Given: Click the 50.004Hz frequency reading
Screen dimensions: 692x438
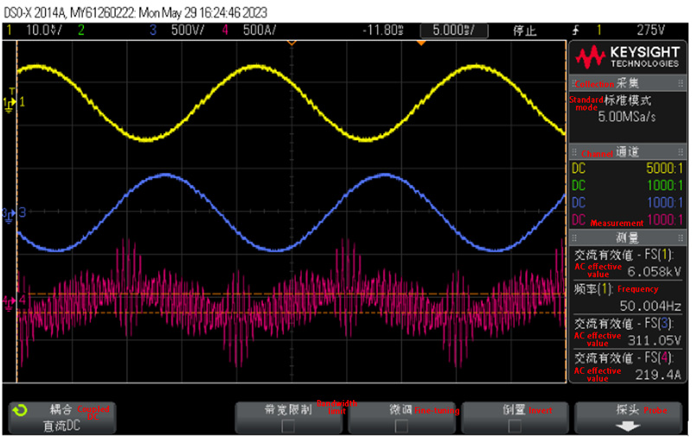Looking at the screenshot, I should point(650,306).
